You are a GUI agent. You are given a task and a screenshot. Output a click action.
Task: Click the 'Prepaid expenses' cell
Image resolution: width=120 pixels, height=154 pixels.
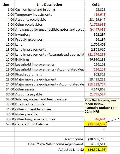(x=49, y=39)
